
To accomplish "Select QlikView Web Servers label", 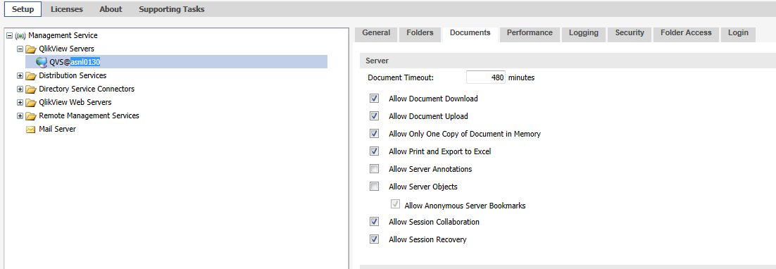I will tap(75, 102).
